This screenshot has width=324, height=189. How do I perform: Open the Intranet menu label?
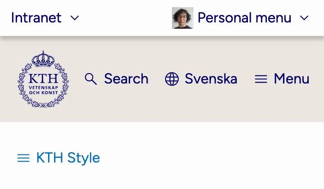point(36,18)
